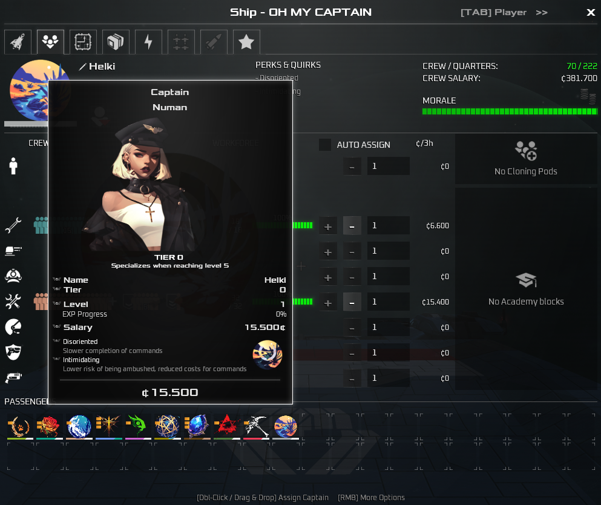Switch to the cargo boxes tab
Screen dimensions: 601x505
point(116,42)
